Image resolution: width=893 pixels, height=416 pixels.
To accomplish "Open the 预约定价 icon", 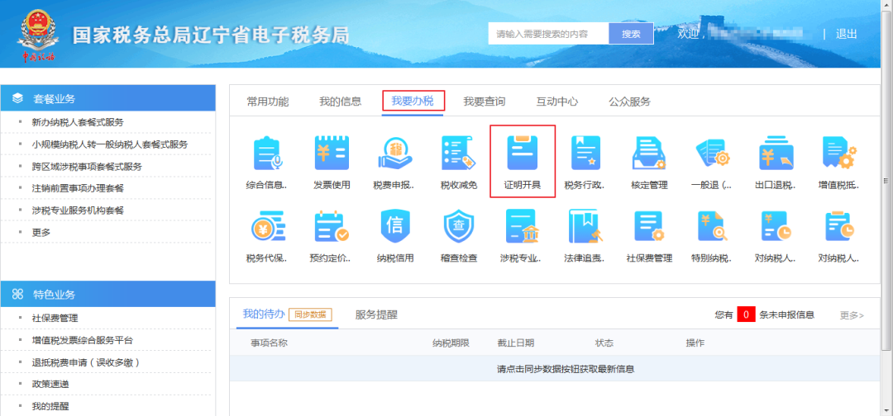I will [x=332, y=226].
